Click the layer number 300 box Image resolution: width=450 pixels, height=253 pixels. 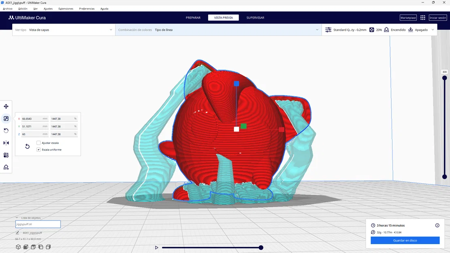[x=444, y=72]
